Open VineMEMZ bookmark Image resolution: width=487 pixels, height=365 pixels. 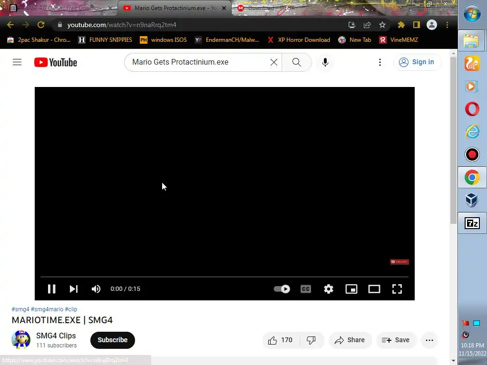(399, 40)
